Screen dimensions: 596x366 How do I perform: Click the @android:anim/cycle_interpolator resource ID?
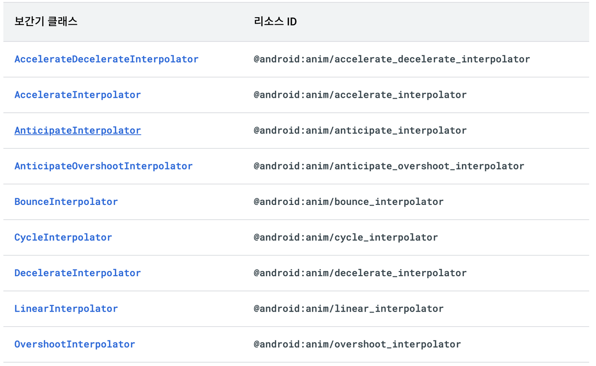tap(345, 237)
